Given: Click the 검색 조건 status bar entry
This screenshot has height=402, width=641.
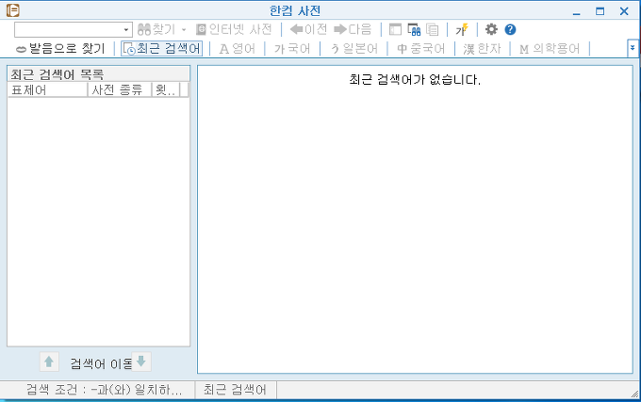Looking at the screenshot, I should tap(105, 390).
